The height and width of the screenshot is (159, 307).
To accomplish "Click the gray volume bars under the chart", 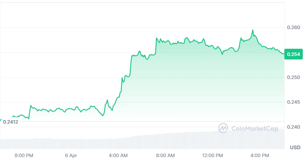I will tap(142, 142).
